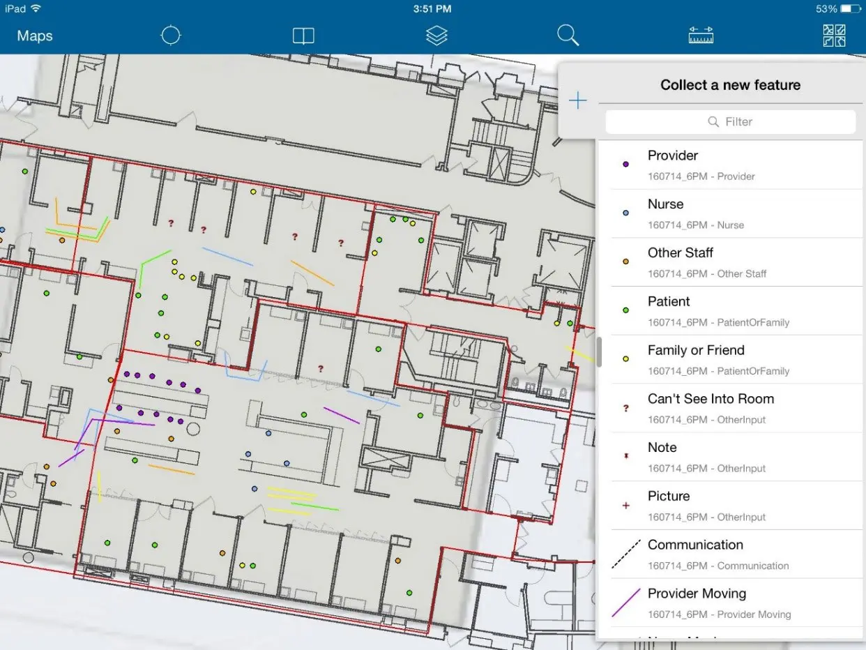Select the measure ruler tool
Image resolution: width=866 pixels, height=650 pixels.
tap(701, 36)
